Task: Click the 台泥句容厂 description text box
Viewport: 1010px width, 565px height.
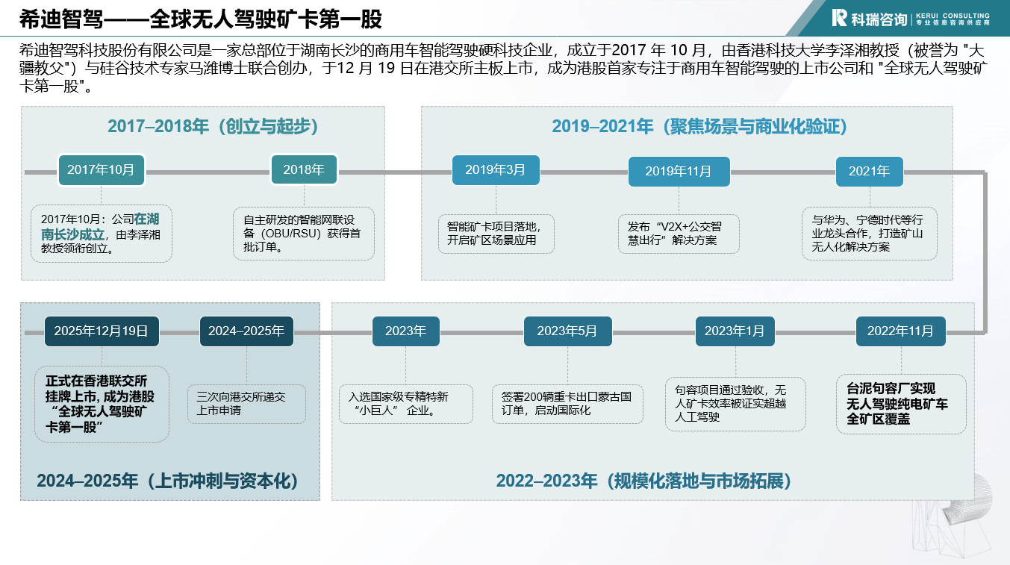Action: [900, 404]
